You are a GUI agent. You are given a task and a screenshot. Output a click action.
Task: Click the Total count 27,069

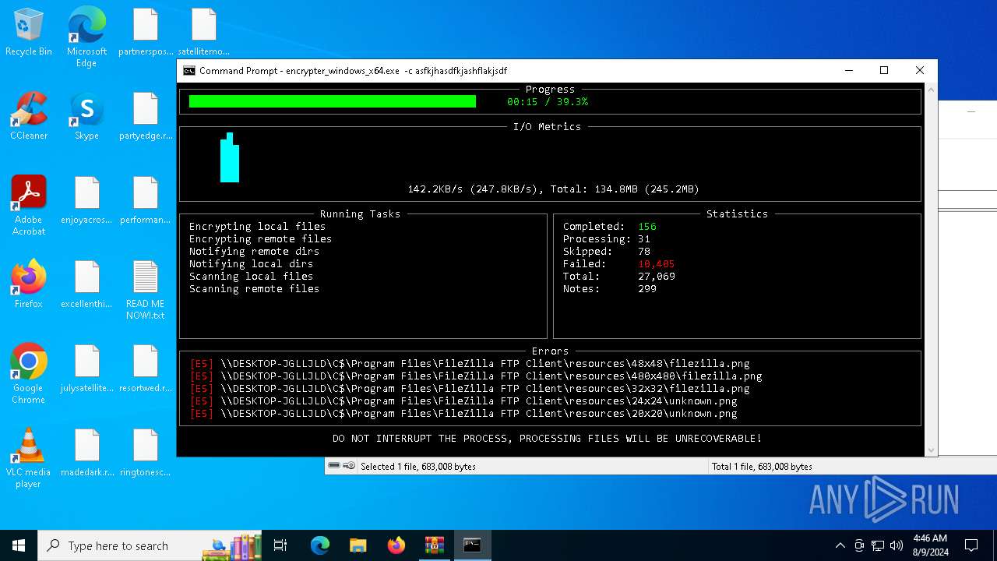coord(657,277)
